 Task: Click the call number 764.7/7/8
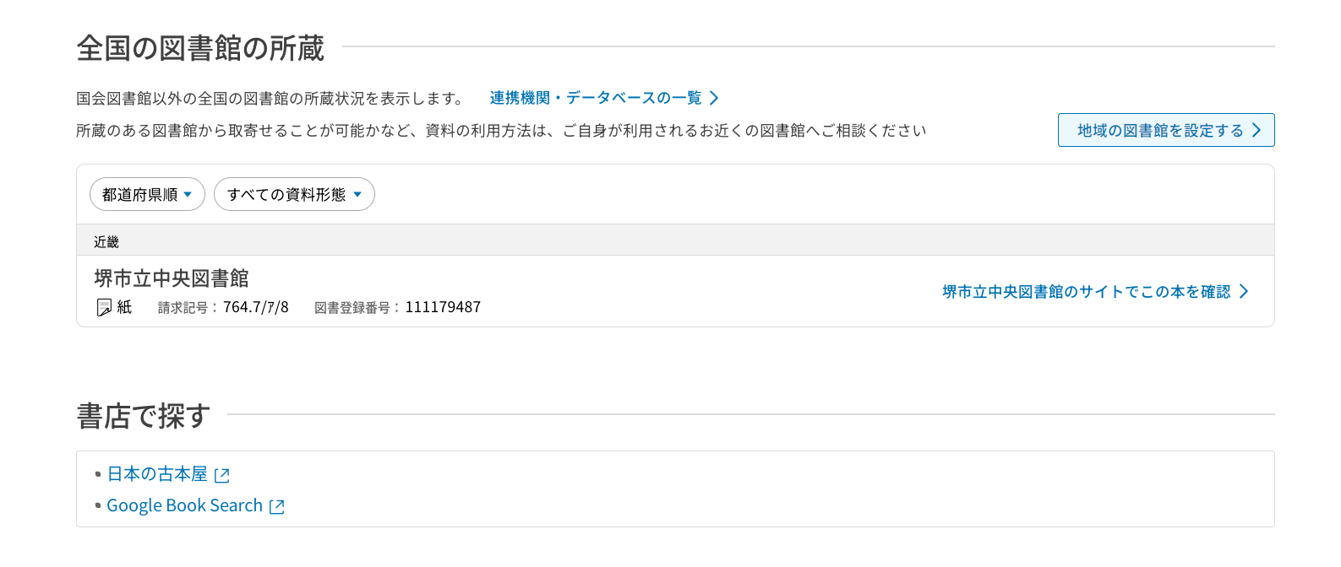[255, 307]
